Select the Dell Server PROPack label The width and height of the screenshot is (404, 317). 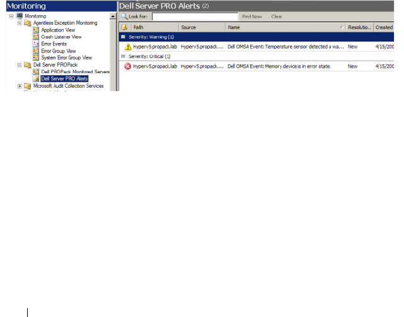(55, 65)
